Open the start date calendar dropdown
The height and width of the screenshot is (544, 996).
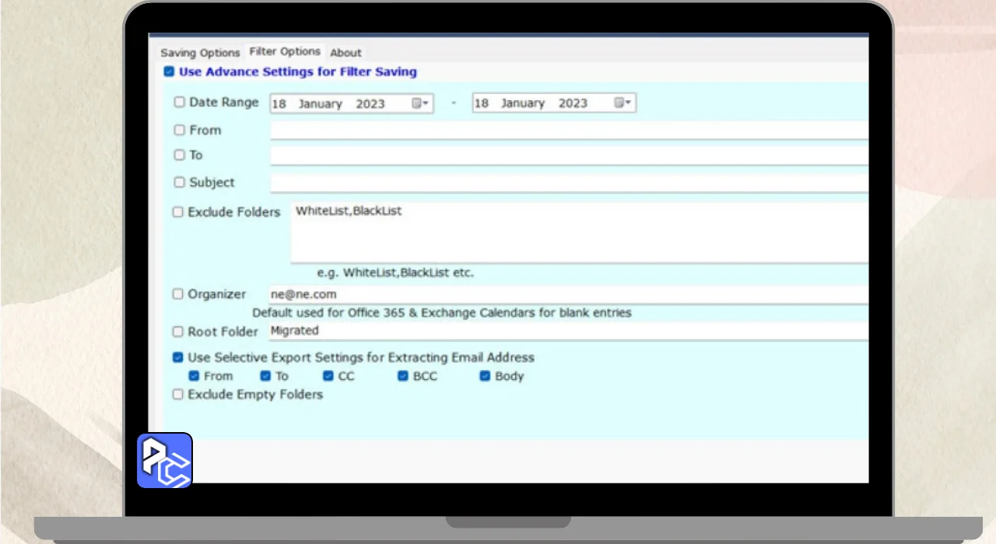[x=421, y=103]
